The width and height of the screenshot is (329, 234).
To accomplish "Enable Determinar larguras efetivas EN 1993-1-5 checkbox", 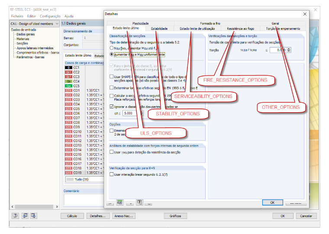I will click(112, 88).
